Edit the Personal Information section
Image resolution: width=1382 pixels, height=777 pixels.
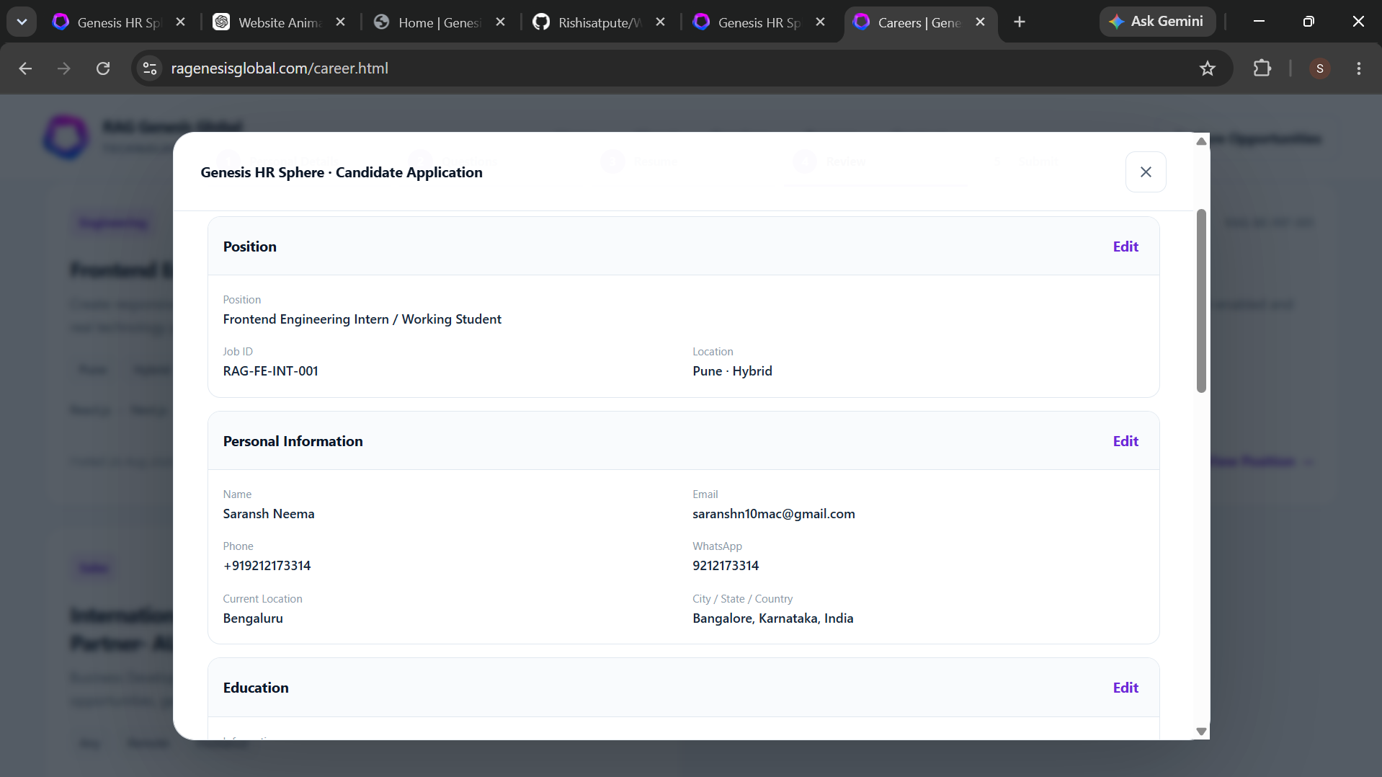1125,441
